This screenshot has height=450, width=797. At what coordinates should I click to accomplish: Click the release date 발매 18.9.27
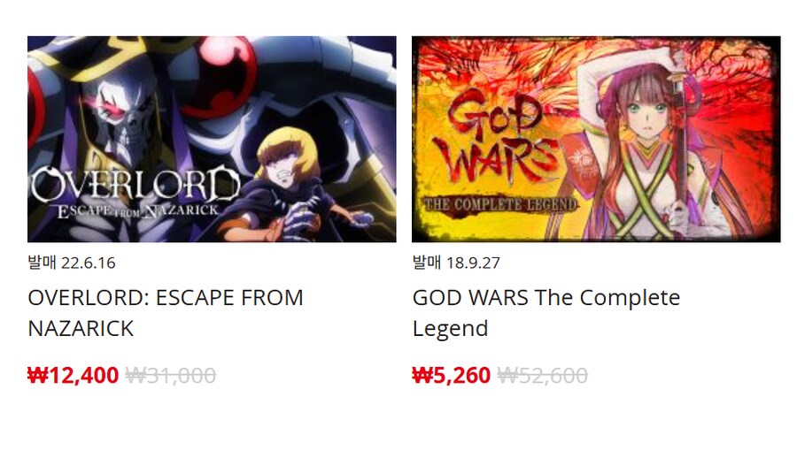(x=456, y=263)
